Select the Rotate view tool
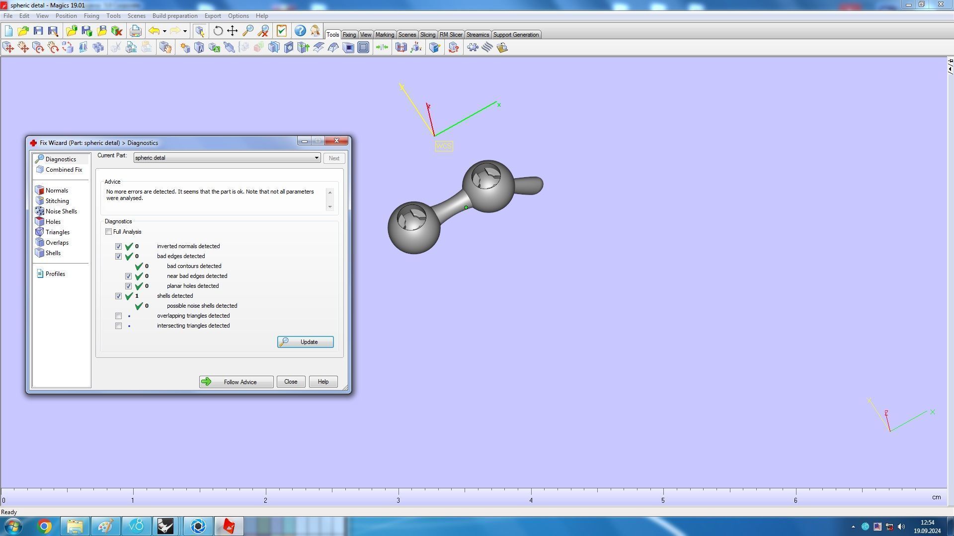Screen dimensions: 954x536 218,31
